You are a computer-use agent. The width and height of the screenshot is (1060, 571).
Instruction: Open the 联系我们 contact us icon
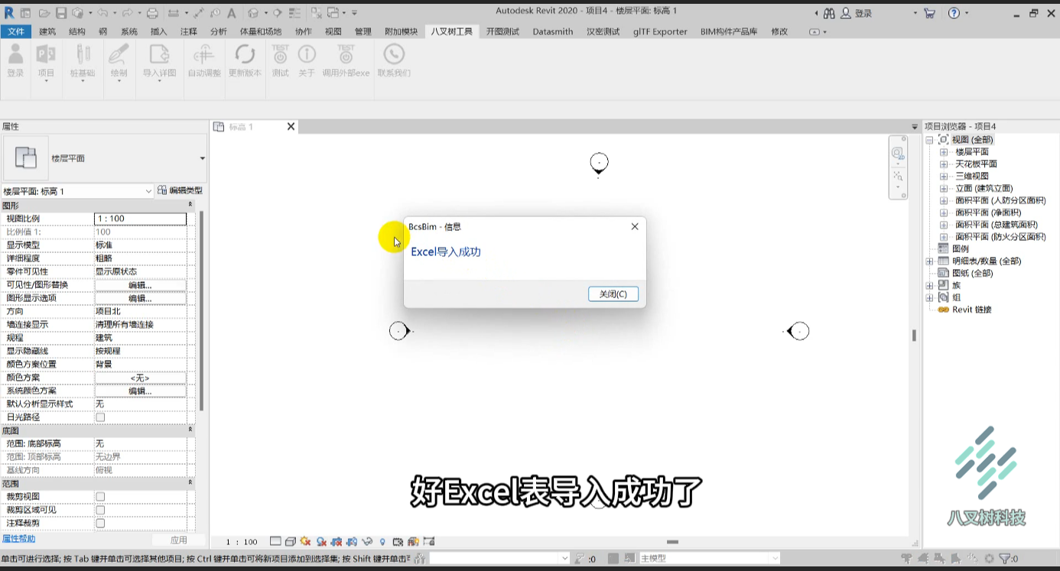394,60
